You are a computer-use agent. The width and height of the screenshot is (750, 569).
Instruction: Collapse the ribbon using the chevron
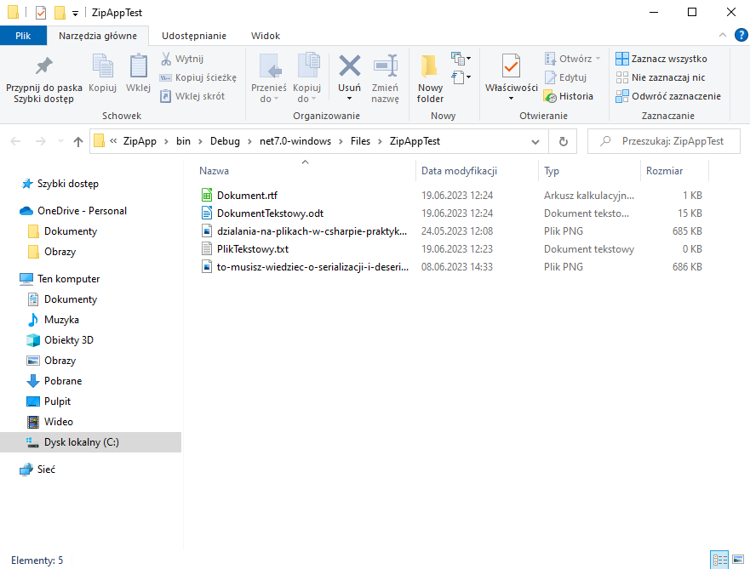722,35
